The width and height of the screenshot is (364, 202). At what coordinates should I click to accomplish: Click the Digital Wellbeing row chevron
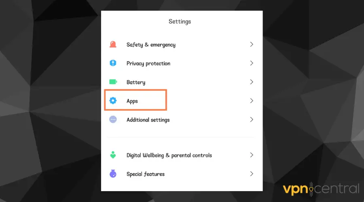[x=252, y=155]
